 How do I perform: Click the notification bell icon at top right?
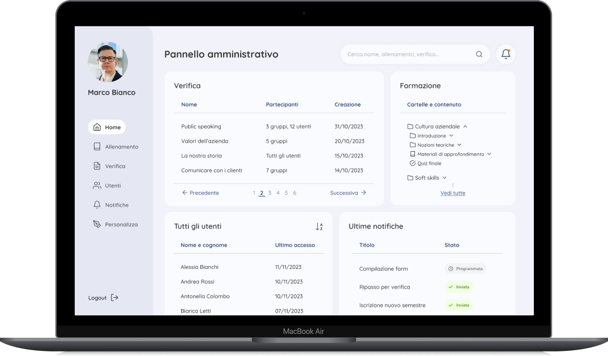click(506, 54)
